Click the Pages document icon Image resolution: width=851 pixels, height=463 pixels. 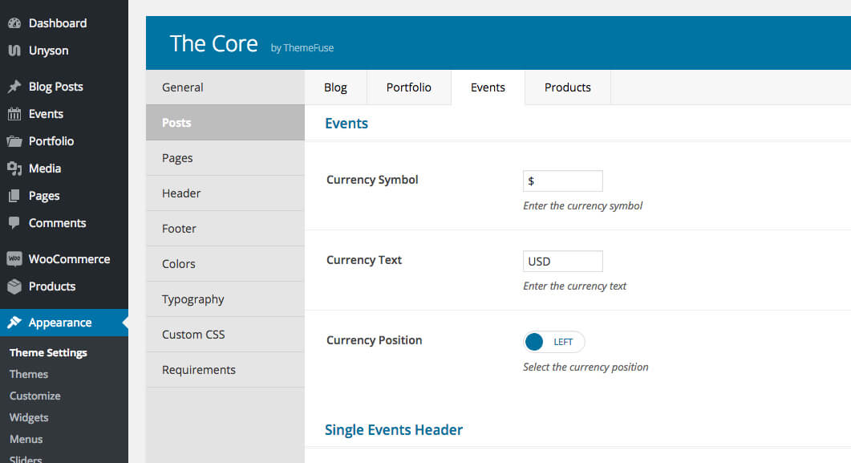14,196
